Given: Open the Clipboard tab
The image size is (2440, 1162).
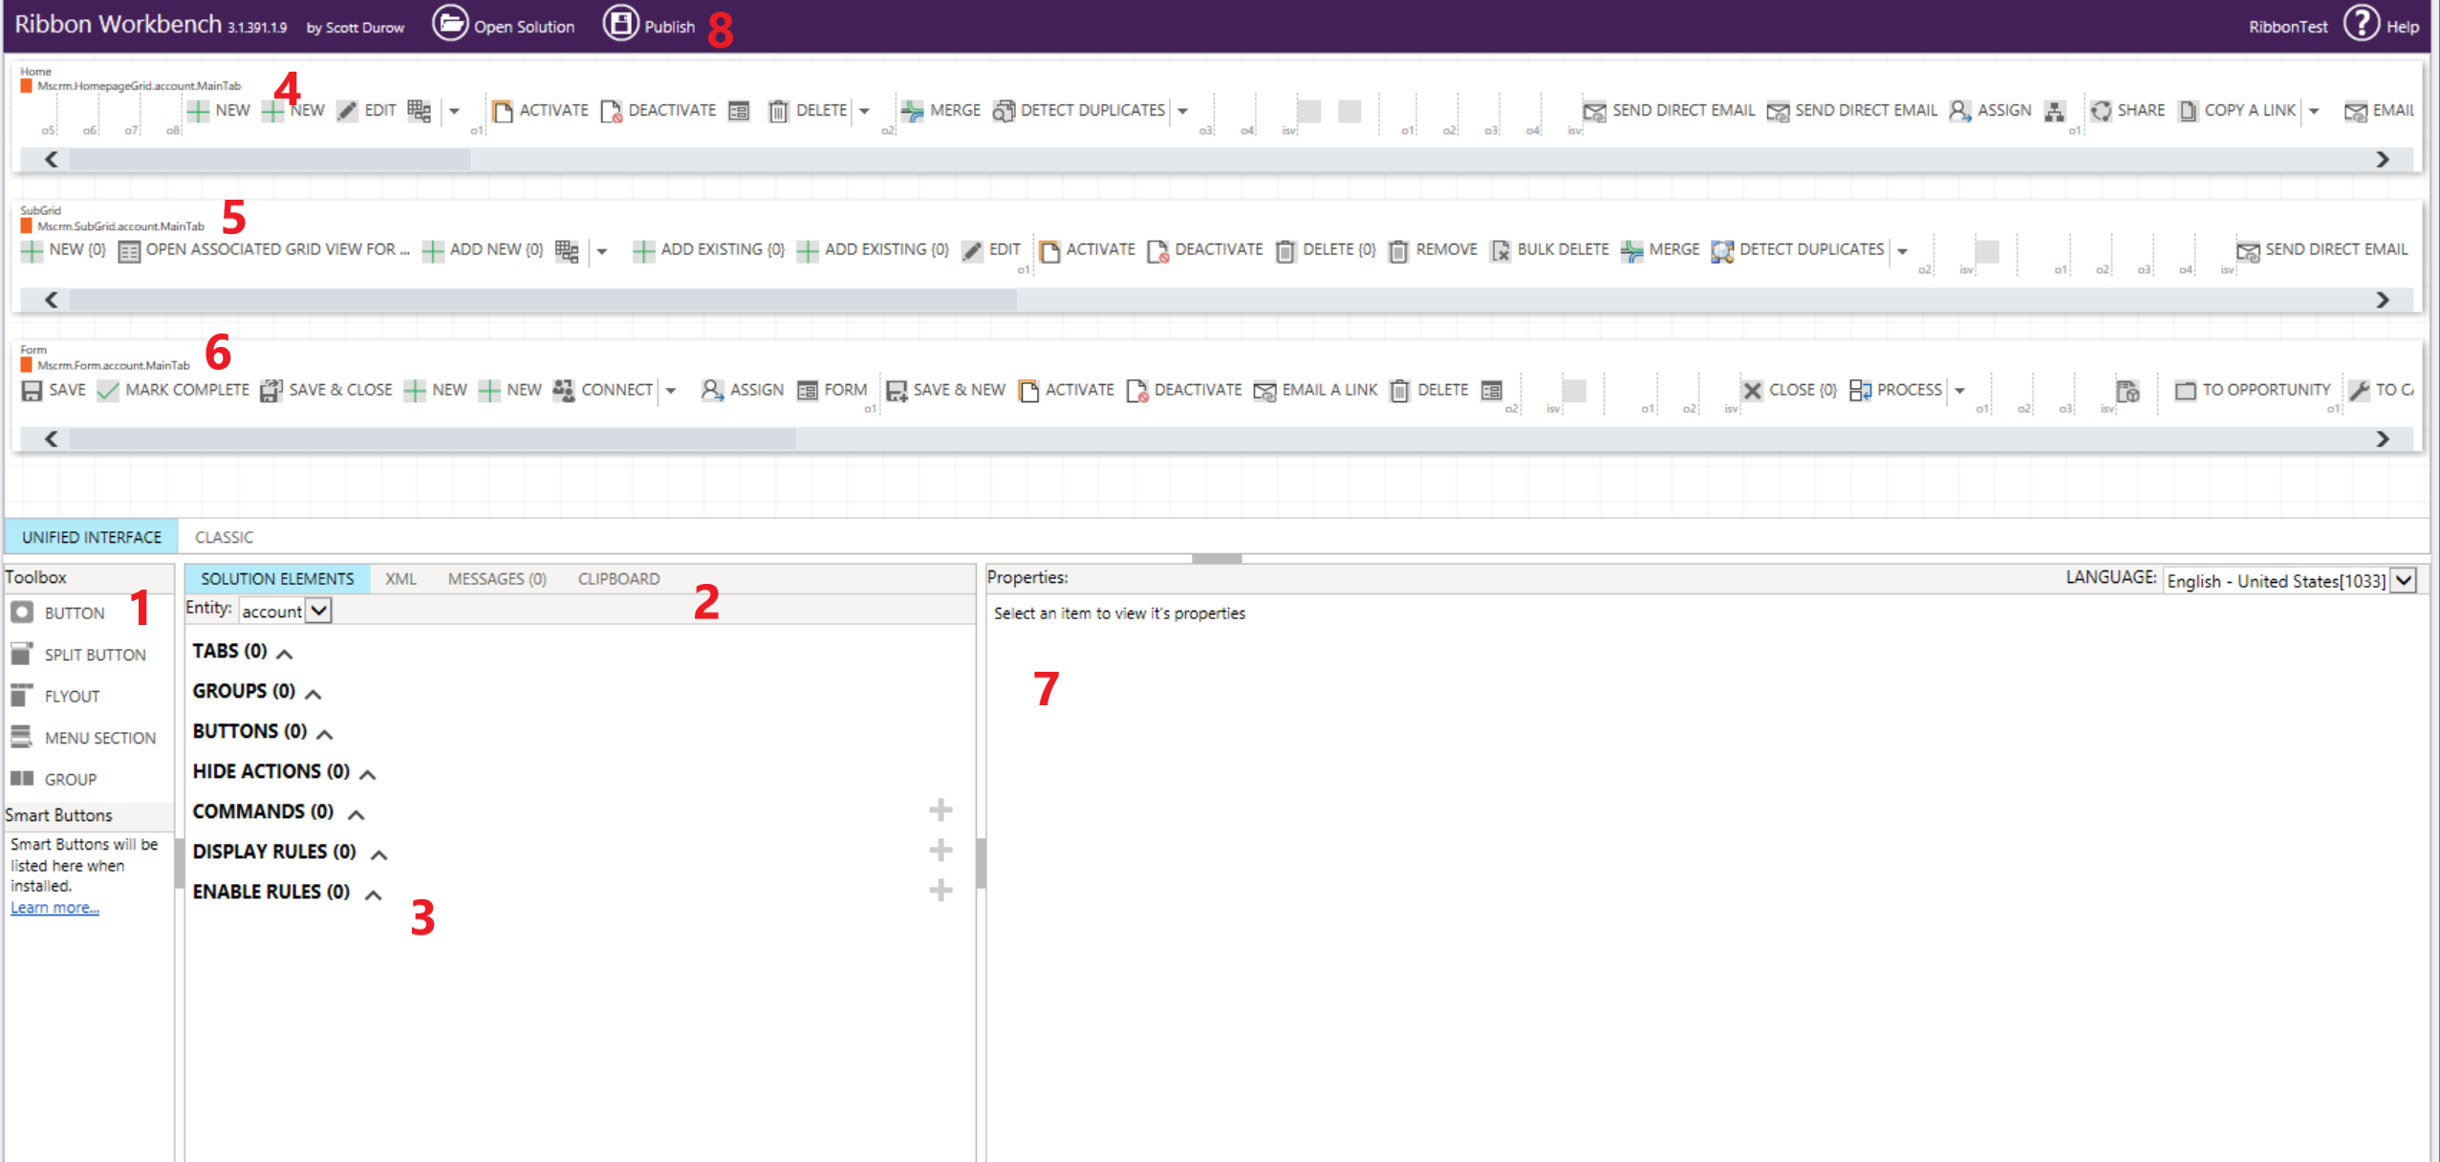Looking at the screenshot, I should click(x=618, y=578).
